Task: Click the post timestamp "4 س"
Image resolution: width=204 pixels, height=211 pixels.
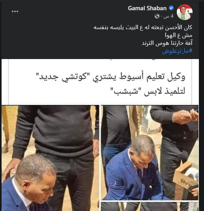Action: [168, 16]
